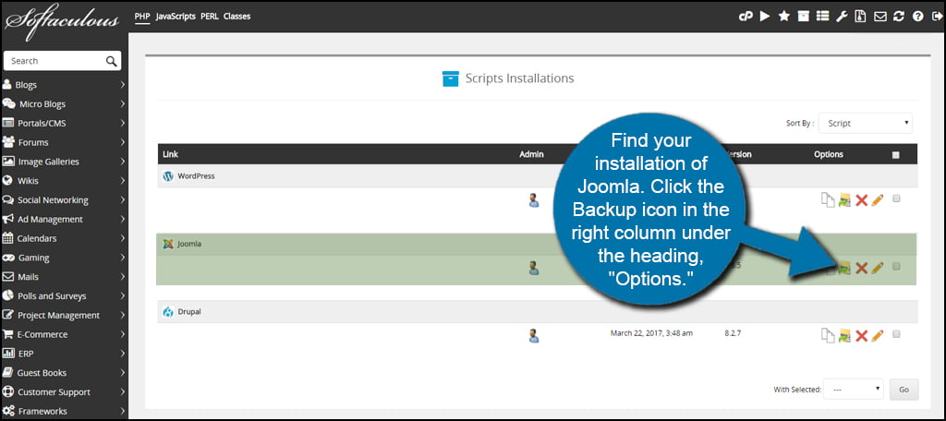This screenshot has width=946, height=421.
Task: Tick the Joomla installation checkbox
Action: point(896,266)
